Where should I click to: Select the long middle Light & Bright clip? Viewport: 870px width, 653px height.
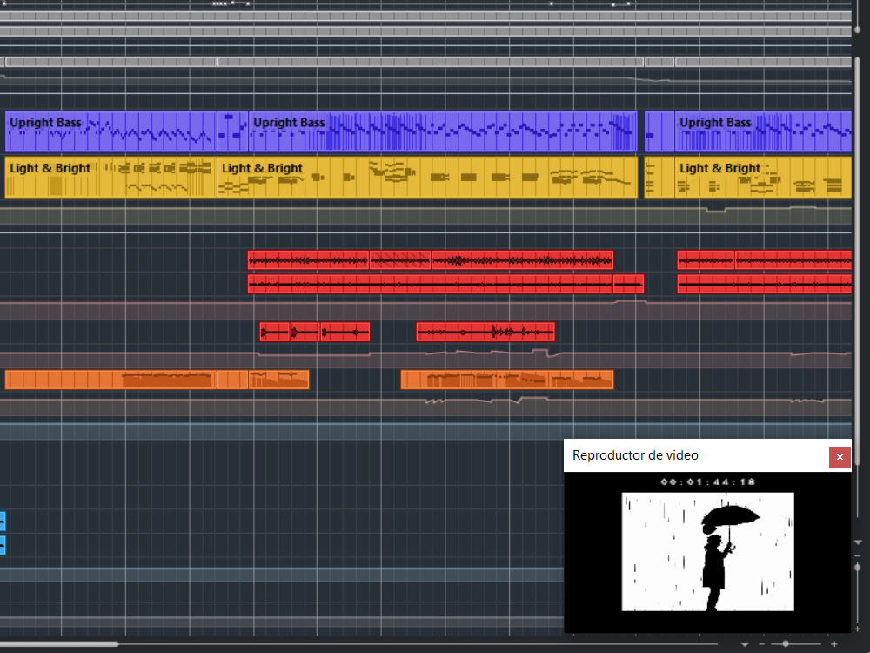click(x=427, y=177)
